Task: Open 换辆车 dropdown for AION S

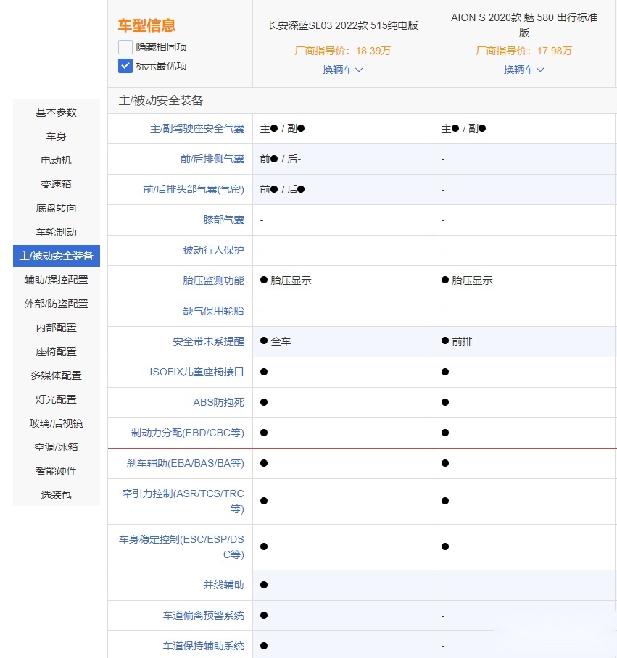Action: (523, 70)
